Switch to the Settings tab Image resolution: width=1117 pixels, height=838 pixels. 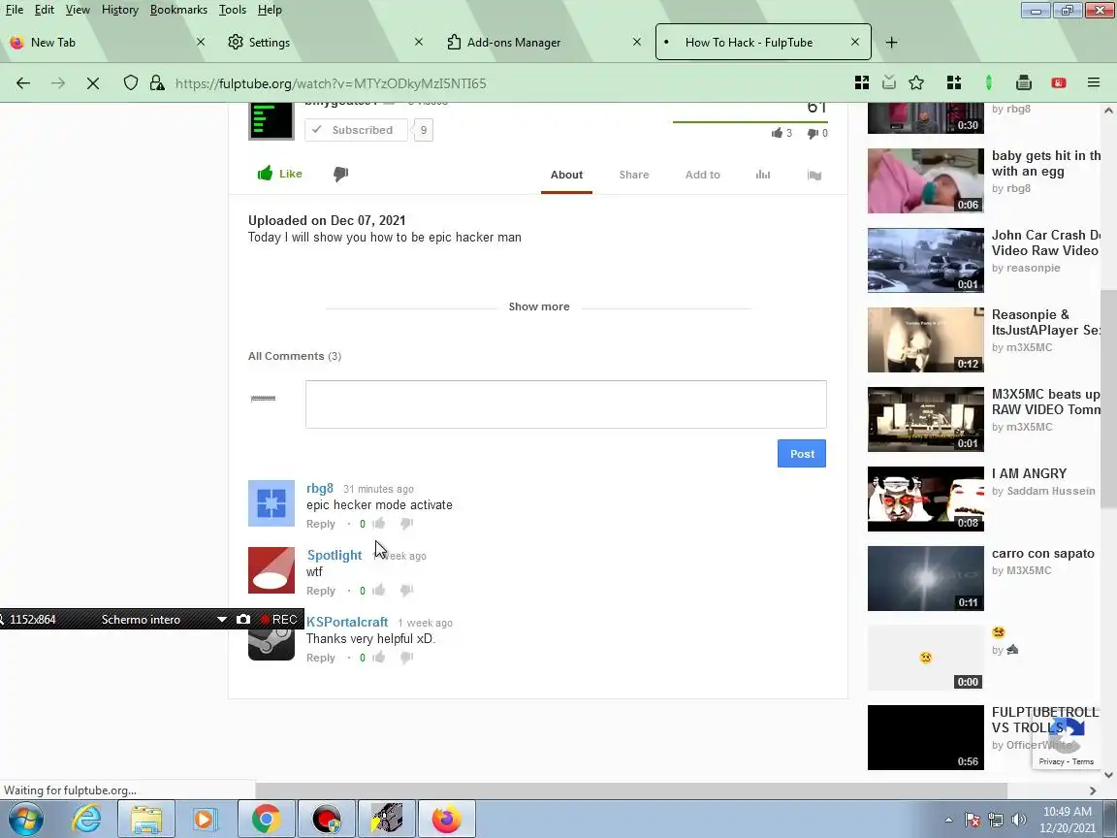point(324,42)
